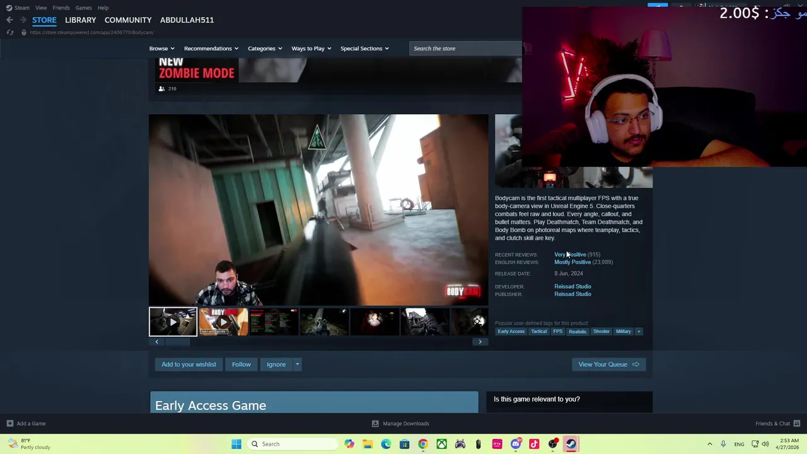Select the Early Access tag
This screenshot has width=807, height=454.
coord(511,332)
